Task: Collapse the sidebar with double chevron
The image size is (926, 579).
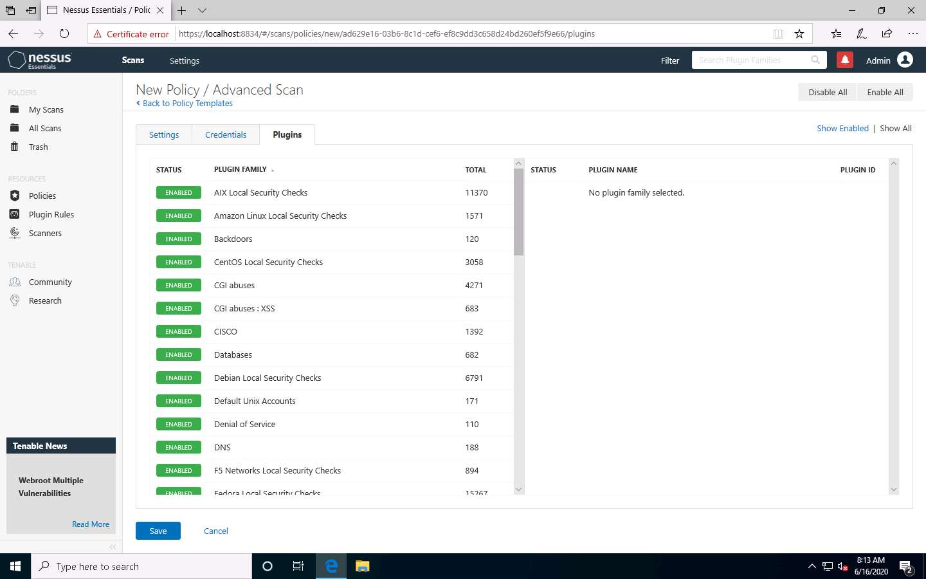Action: [113, 547]
